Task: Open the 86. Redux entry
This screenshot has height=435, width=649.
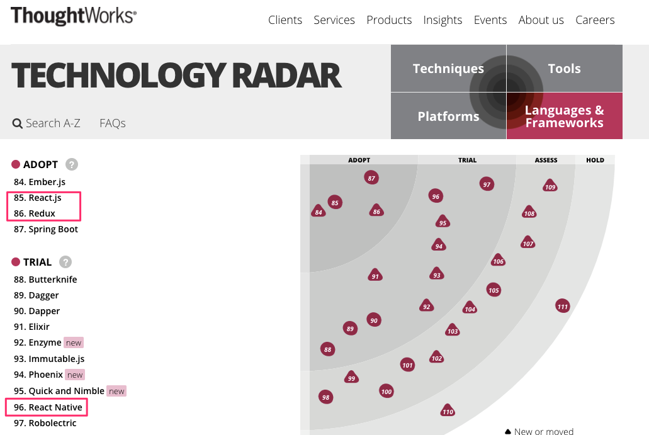Action: (35, 213)
